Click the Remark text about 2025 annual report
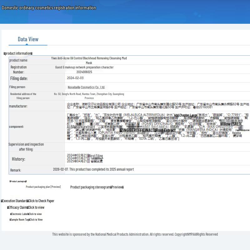This screenshot has width=250, height=250. point(93,169)
